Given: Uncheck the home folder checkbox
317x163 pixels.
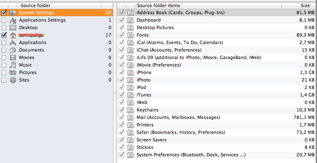Looking at the screenshot, I should pyautogui.click(x=4, y=35).
